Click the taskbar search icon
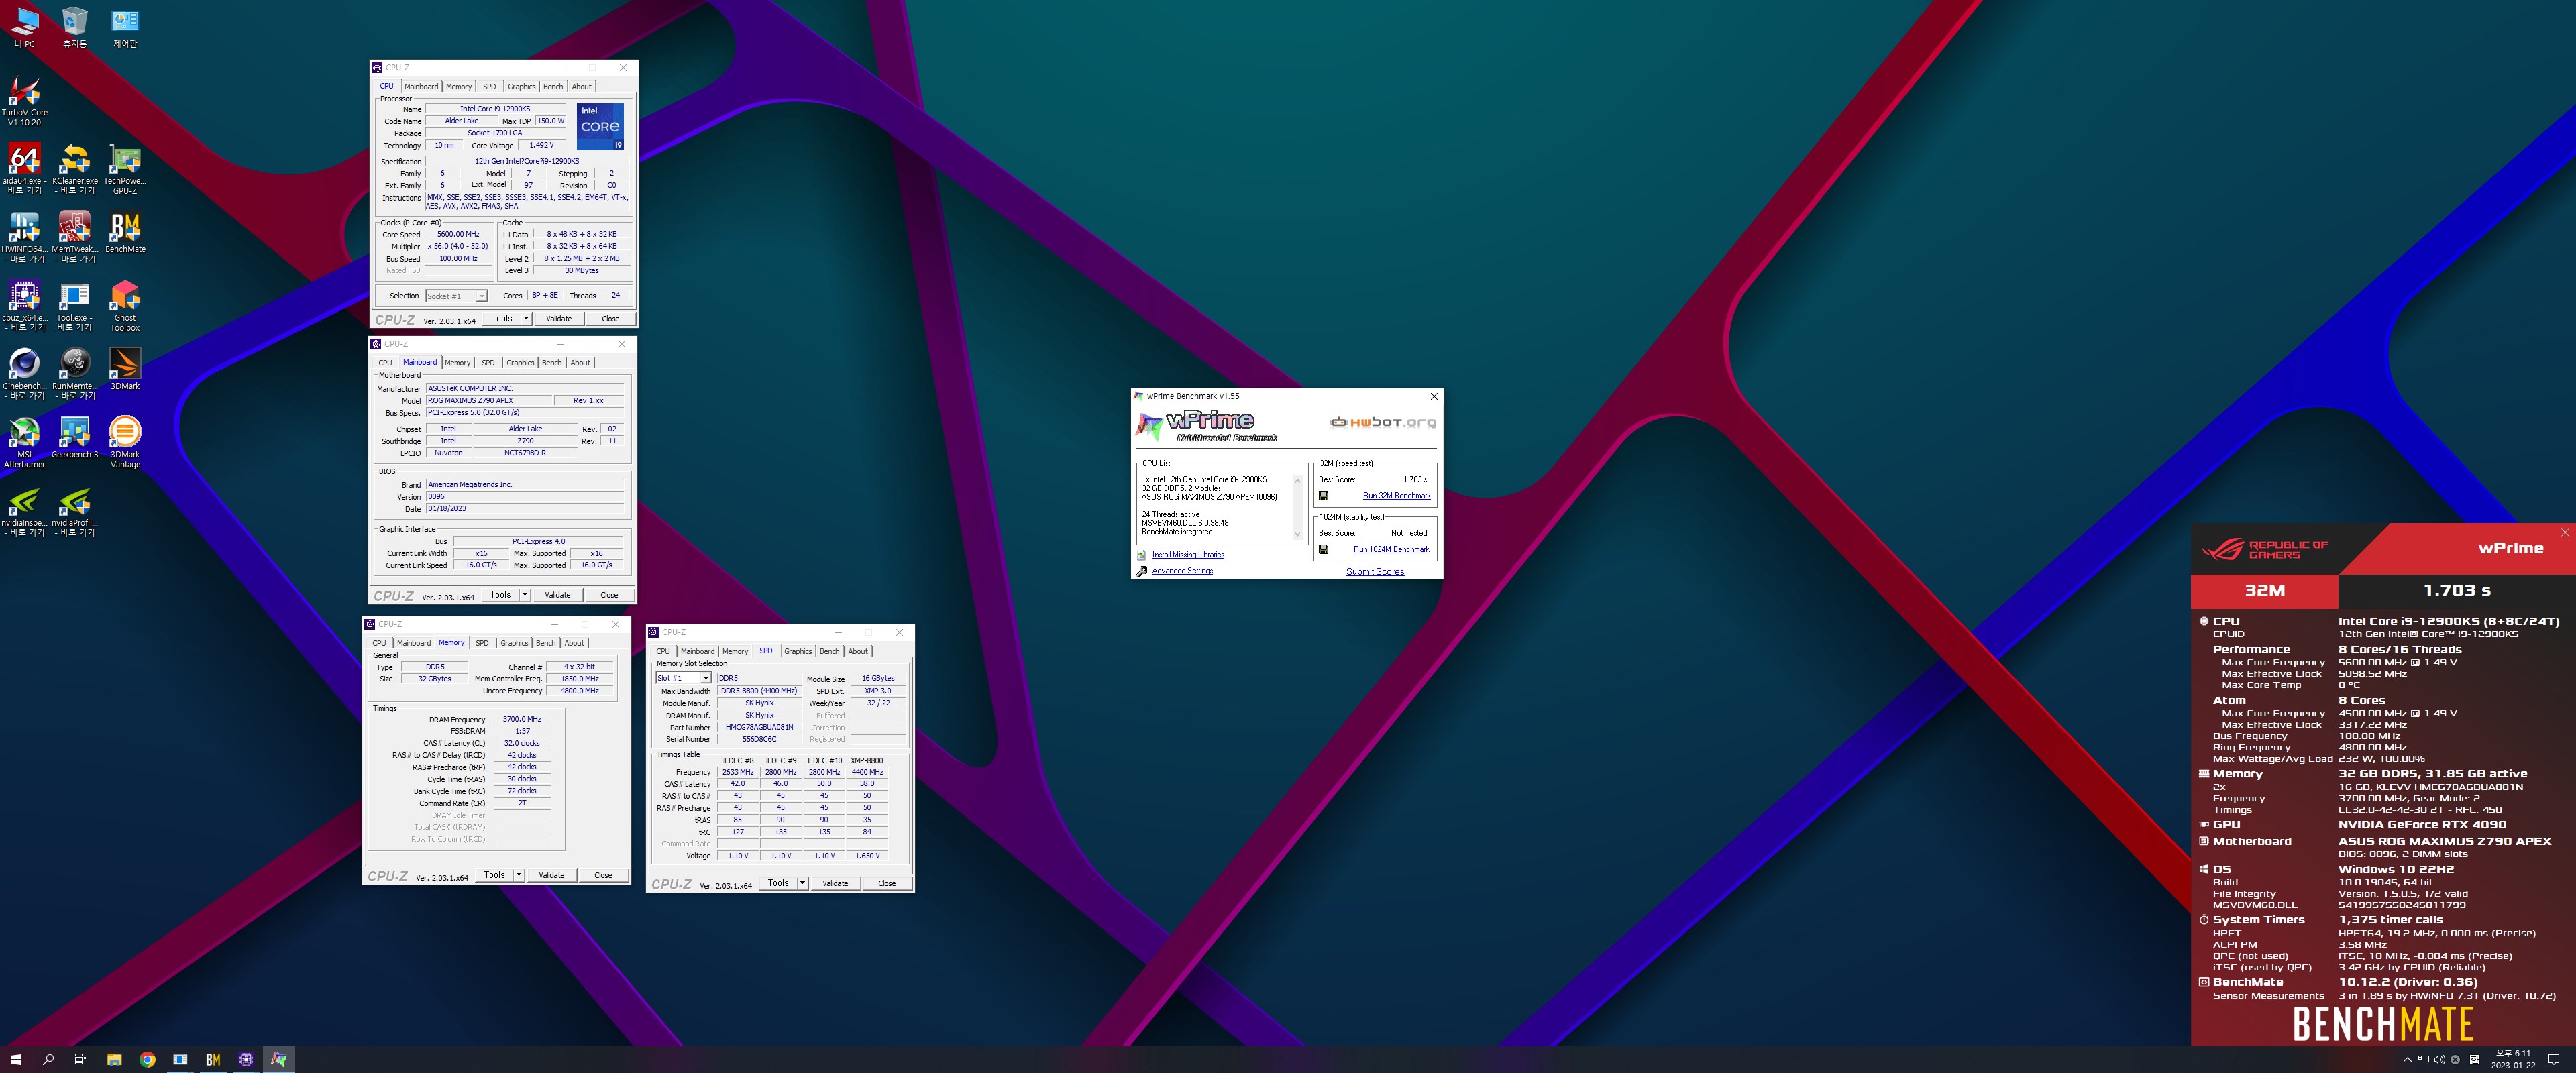The width and height of the screenshot is (2576, 1073). tap(48, 1059)
